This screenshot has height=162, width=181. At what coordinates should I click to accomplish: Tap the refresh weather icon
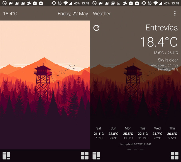[96, 28]
